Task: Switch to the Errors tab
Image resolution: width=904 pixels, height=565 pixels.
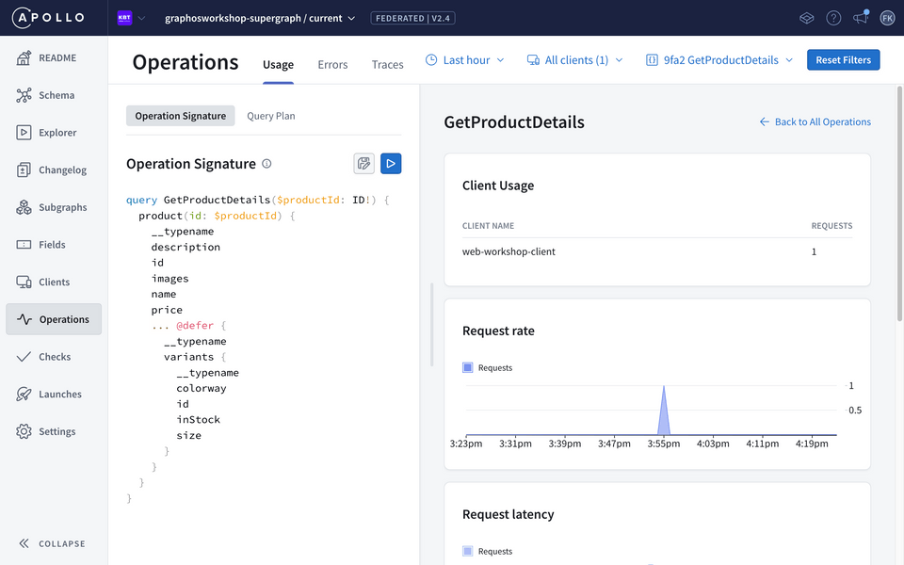Action: coord(332,65)
